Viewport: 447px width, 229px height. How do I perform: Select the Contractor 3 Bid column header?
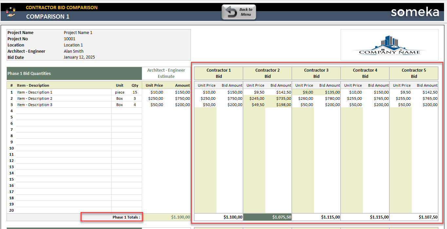pyautogui.click(x=316, y=73)
